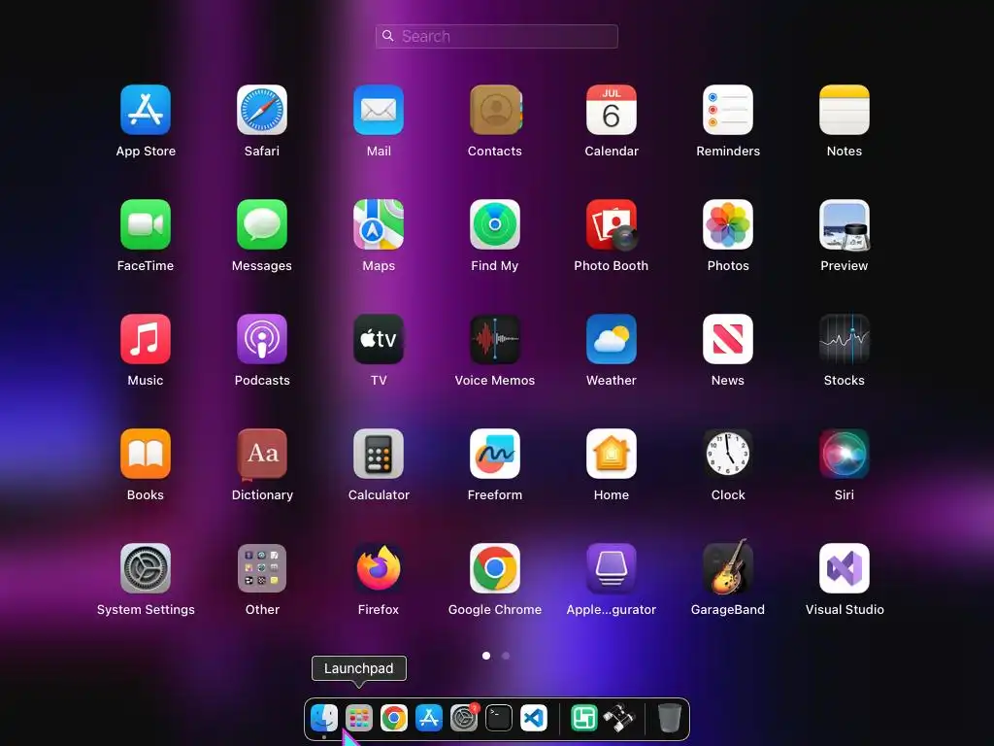
Task: Open System Settings with badge in Dock
Action: pyautogui.click(x=464, y=718)
